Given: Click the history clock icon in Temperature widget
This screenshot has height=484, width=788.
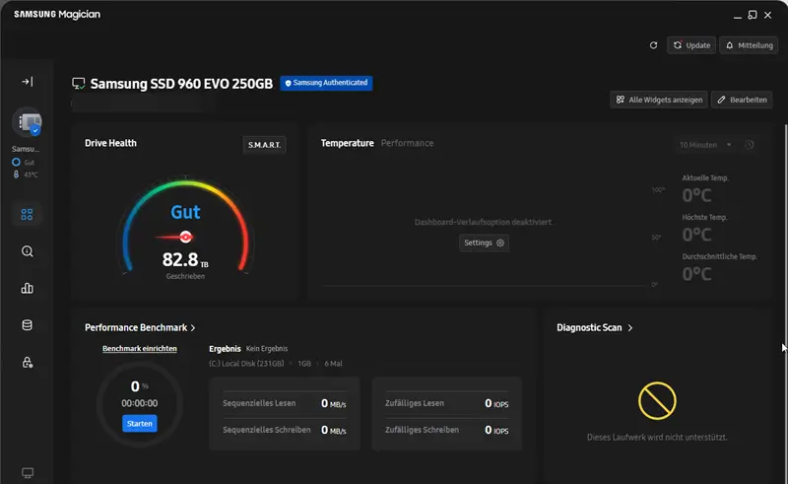Looking at the screenshot, I should (x=750, y=145).
